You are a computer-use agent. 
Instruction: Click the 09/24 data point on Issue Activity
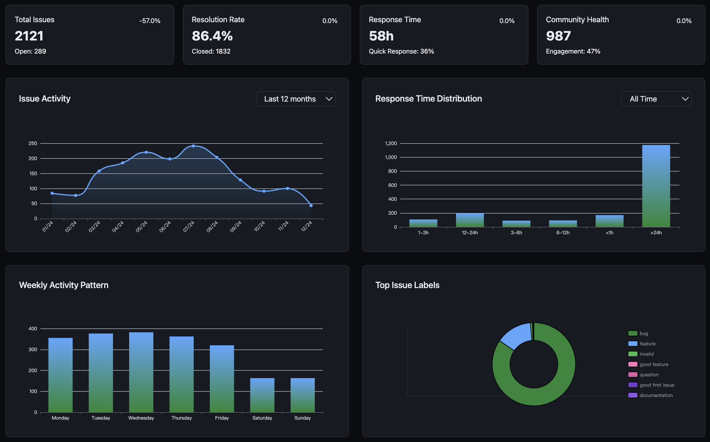click(x=240, y=180)
